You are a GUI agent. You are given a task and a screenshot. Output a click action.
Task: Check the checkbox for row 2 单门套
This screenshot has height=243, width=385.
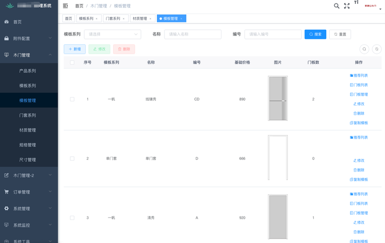coord(72,158)
